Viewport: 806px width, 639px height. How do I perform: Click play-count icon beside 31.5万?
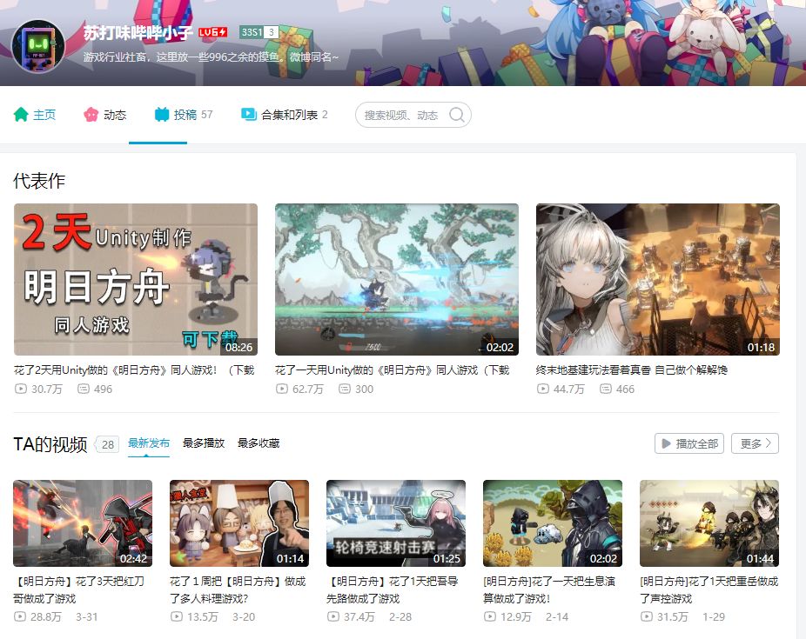point(647,616)
